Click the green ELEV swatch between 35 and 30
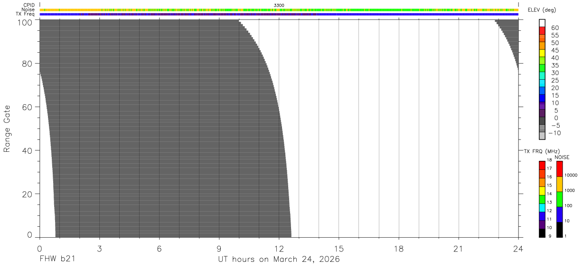The height and width of the screenshot is (269, 583). (542, 68)
